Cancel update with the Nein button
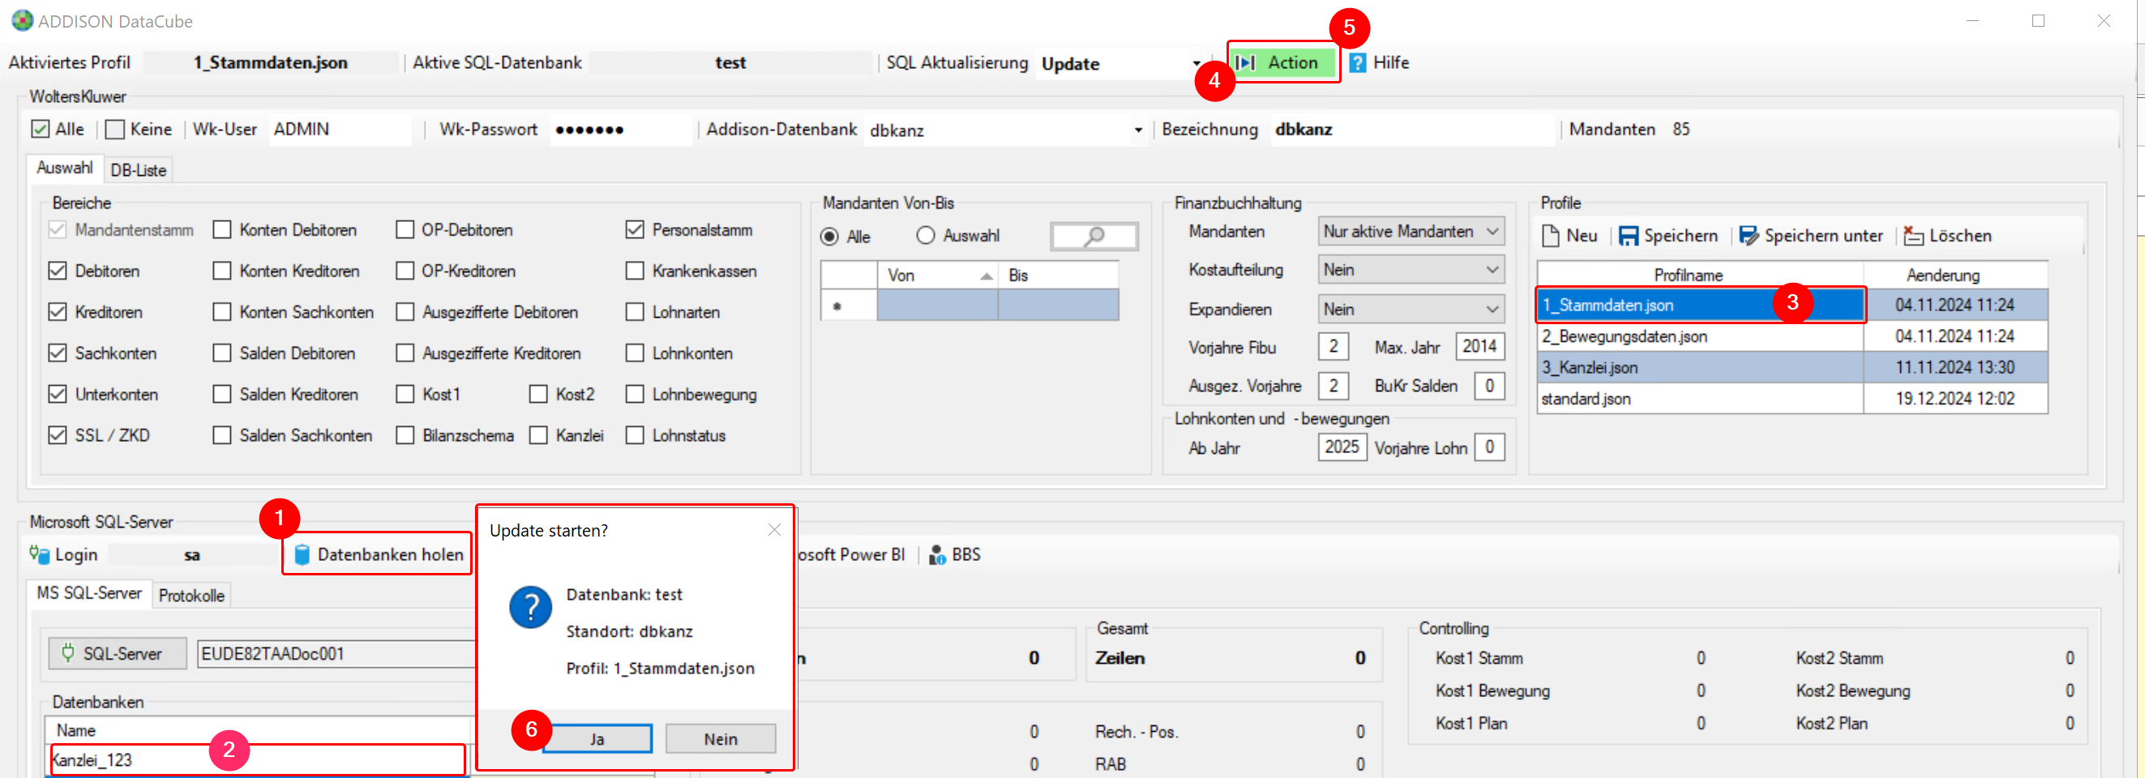The height and width of the screenshot is (778, 2145). coord(721,739)
